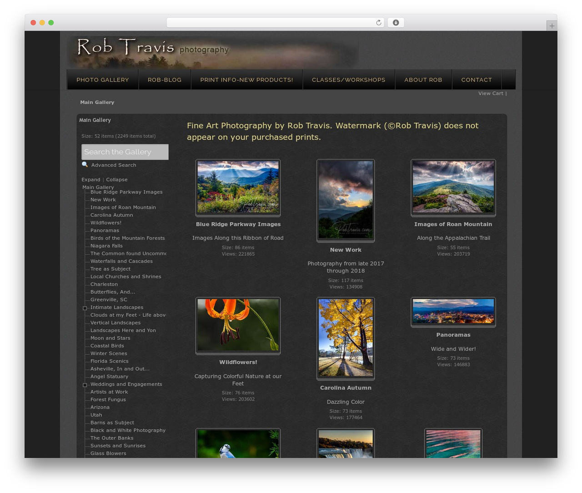The height and width of the screenshot is (493, 582).
Task: Select Images of Roan Mountain in tree
Action: (123, 207)
